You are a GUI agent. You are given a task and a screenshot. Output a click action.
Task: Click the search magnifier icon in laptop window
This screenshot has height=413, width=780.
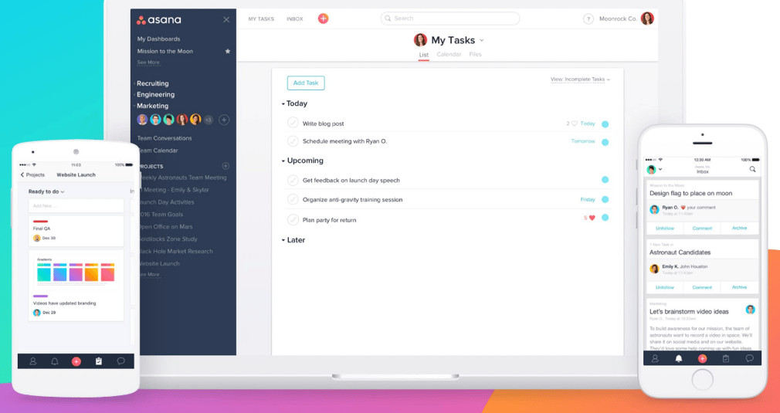click(x=388, y=19)
